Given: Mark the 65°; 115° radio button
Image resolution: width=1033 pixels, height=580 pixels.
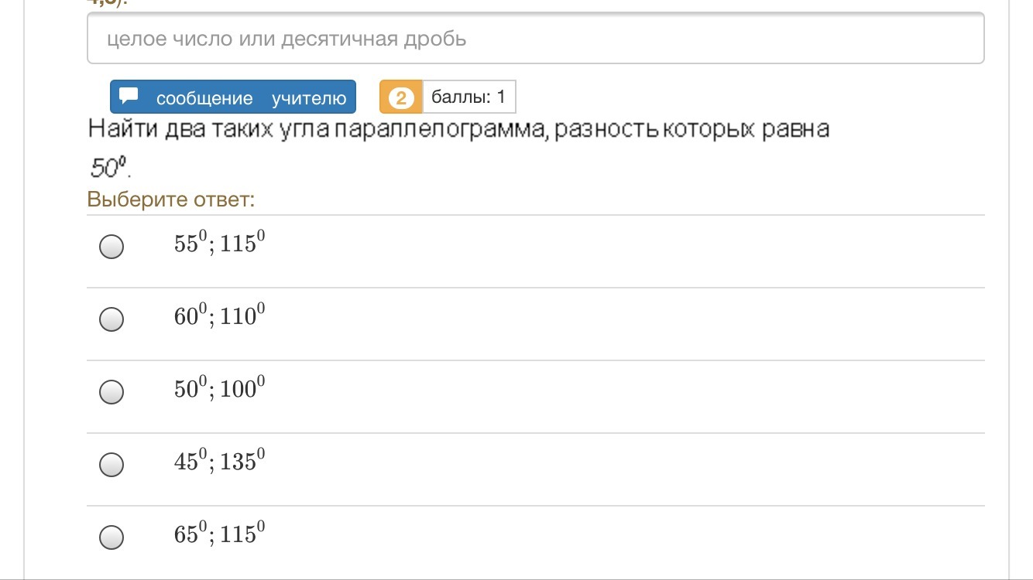Looking at the screenshot, I should click(112, 537).
